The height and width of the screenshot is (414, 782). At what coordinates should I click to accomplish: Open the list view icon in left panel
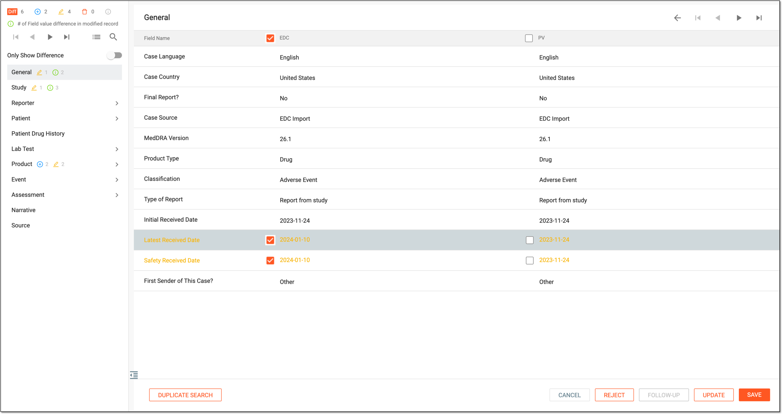click(x=96, y=37)
